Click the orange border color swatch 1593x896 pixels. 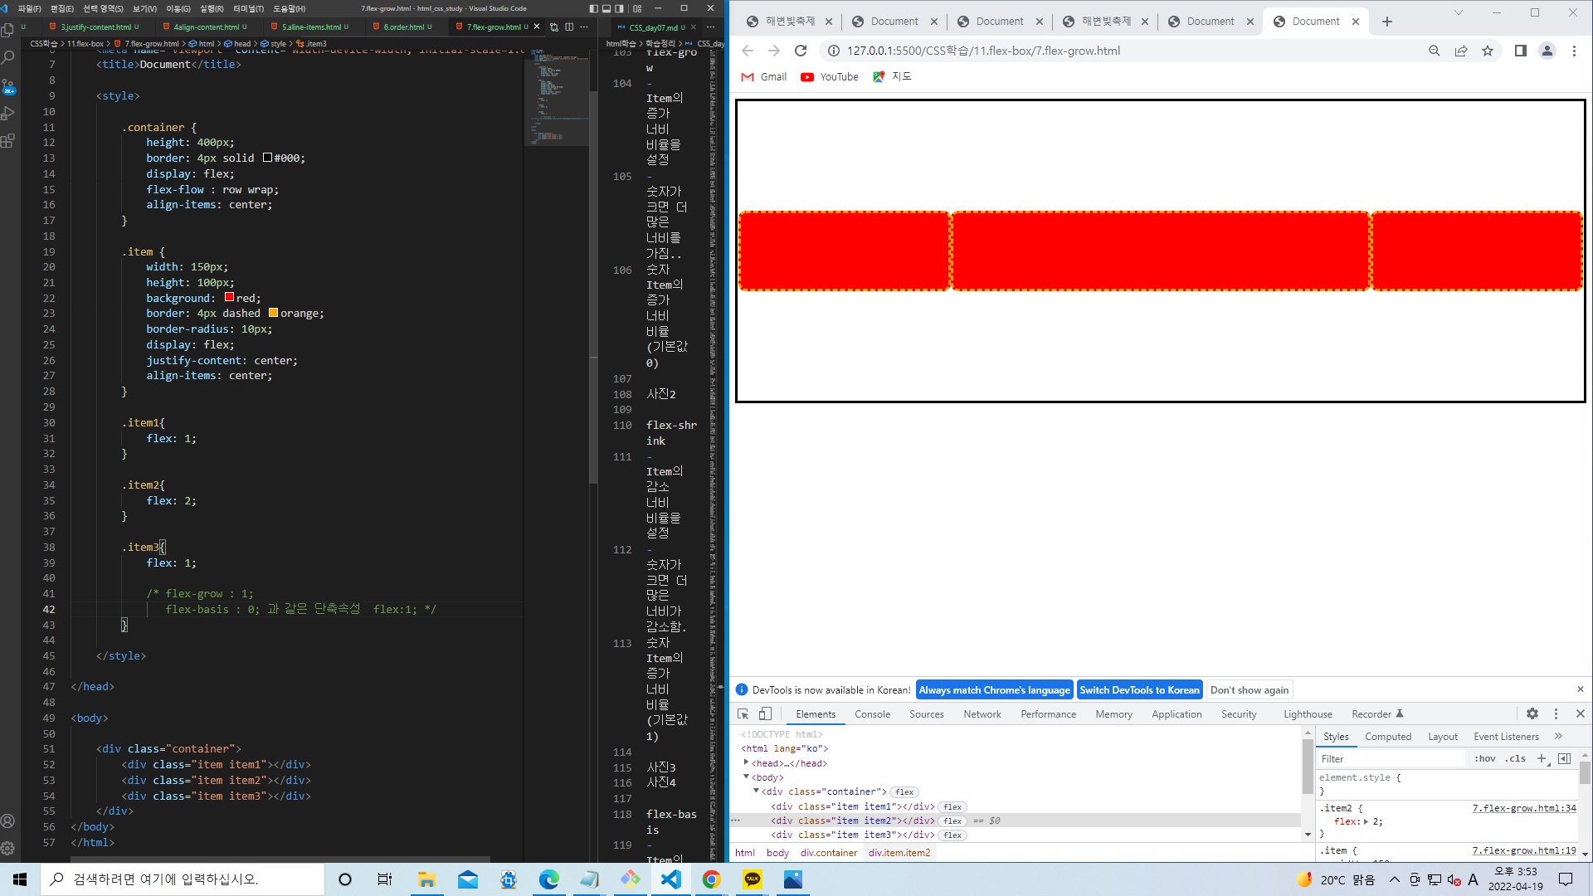(x=274, y=313)
